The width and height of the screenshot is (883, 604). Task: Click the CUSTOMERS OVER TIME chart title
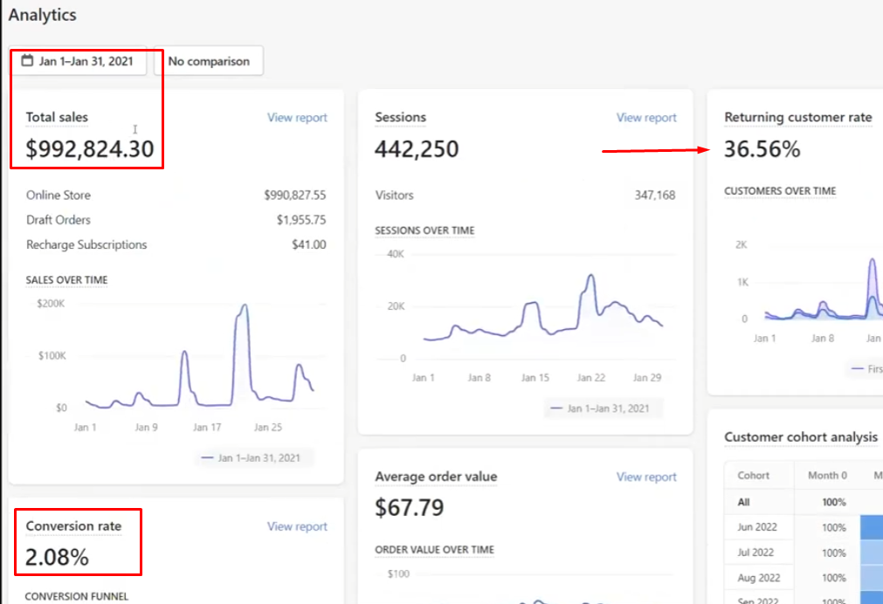point(780,191)
